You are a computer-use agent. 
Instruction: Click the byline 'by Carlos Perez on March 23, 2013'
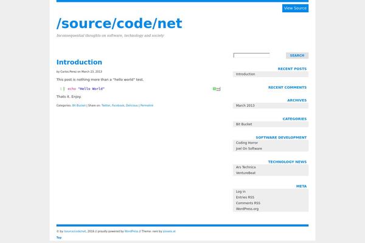(x=79, y=72)
